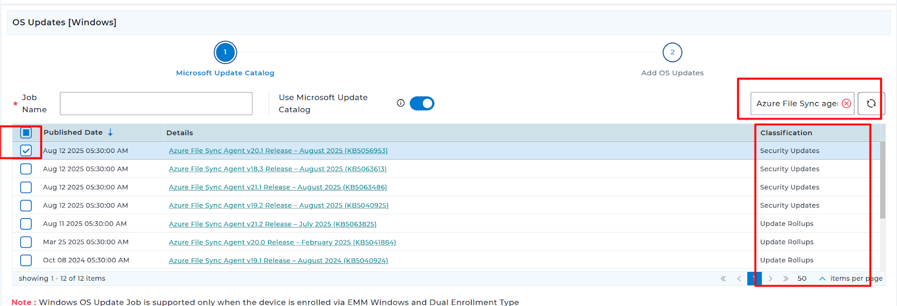Go to the next page of results
Screen dimensions: 897x306
pos(770,279)
